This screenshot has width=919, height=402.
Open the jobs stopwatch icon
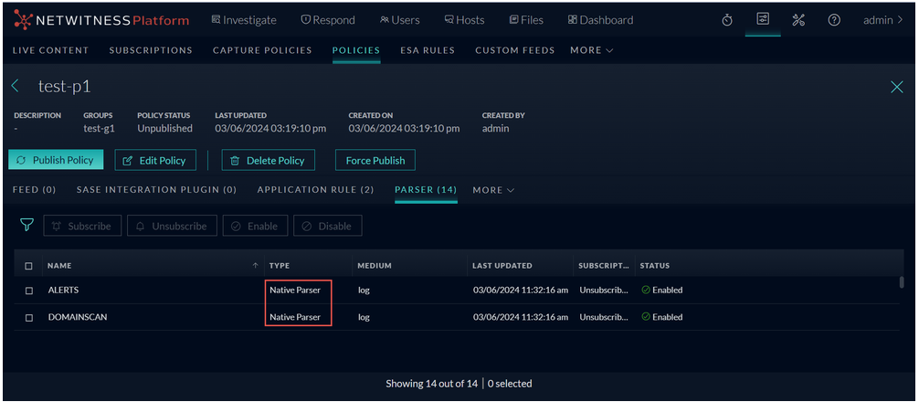coord(727,20)
